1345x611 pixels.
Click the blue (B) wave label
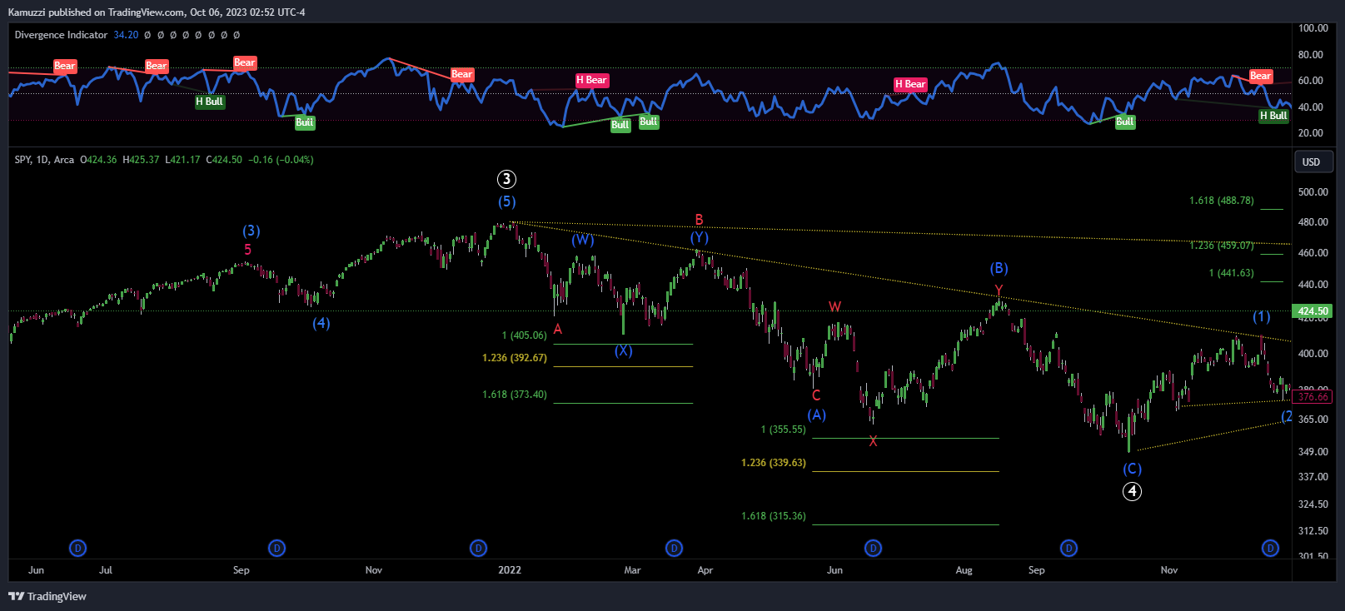(x=999, y=268)
